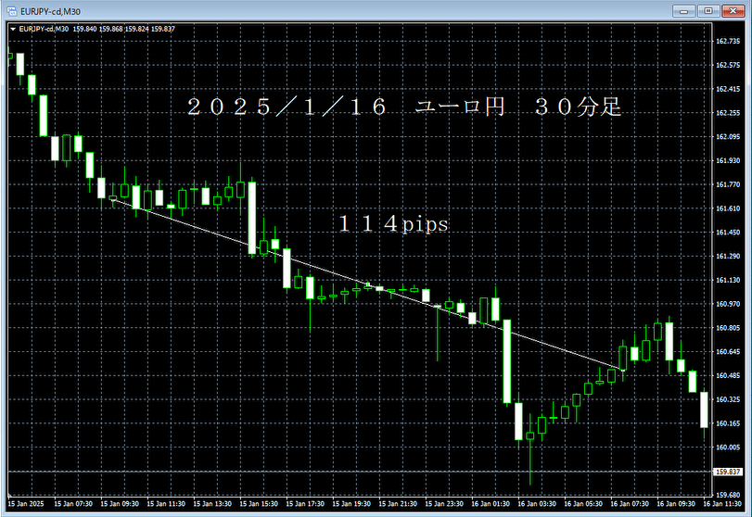752x517 pixels.
Task: Click the EURJPY chart window icon
Action: 11,11
